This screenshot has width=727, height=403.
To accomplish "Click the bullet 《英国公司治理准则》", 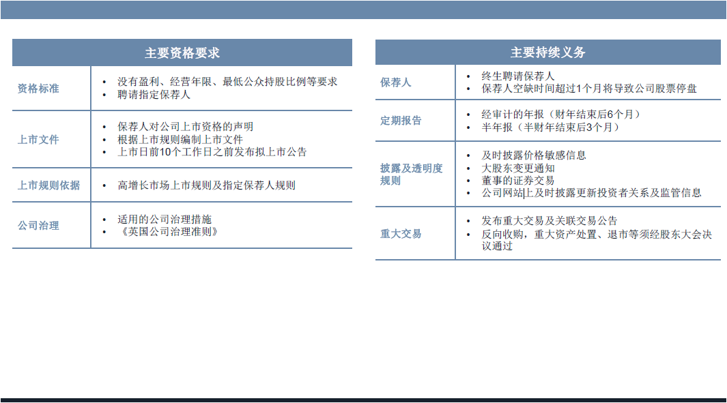I will 168,232.
